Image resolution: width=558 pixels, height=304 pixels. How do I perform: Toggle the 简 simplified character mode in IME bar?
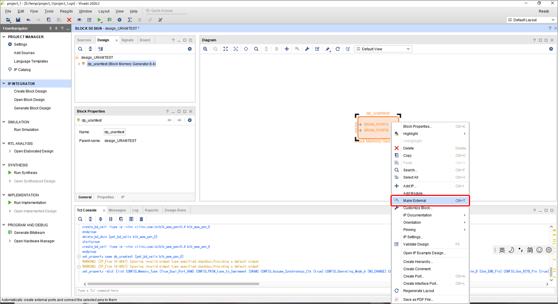[530, 250]
